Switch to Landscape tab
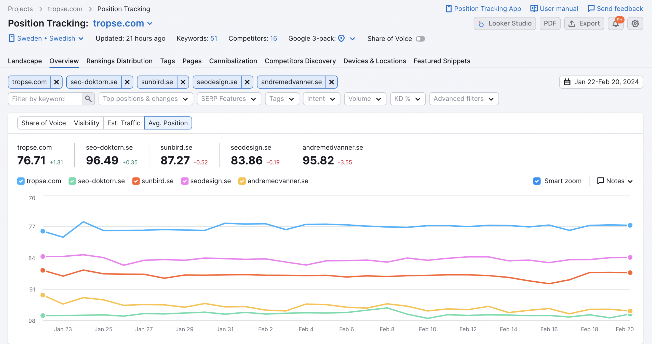This screenshot has width=652, height=344. [25, 61]
